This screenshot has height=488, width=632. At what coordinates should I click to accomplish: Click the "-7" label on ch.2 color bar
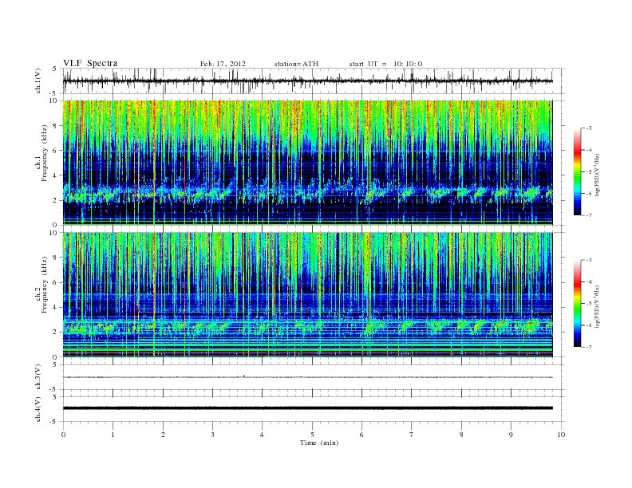point(589,347)
